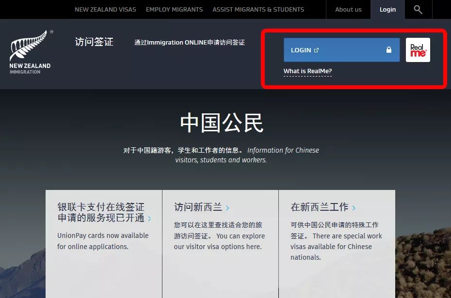
Task: Click chevron arrow after 现已开通 heading
Action: coord(149,219)
